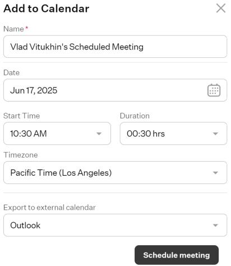The width and height of the screenshot is (231, 266).
Task: Click the Duration label
Action: [135, 116]
